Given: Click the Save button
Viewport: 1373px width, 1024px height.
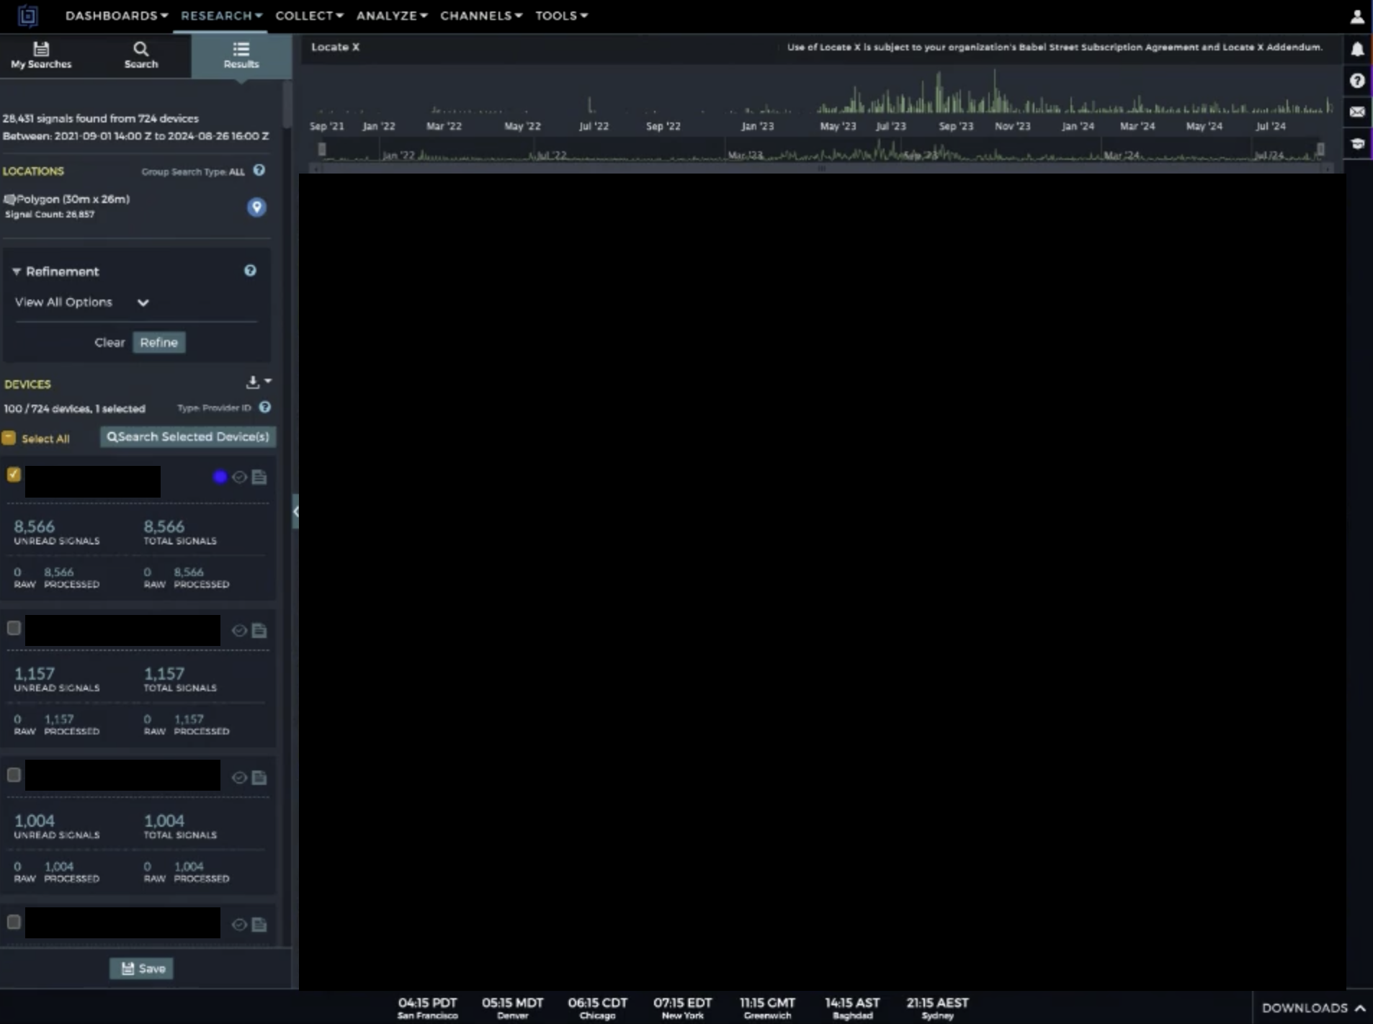Looking at the screenshot, I should click(142, 969).
